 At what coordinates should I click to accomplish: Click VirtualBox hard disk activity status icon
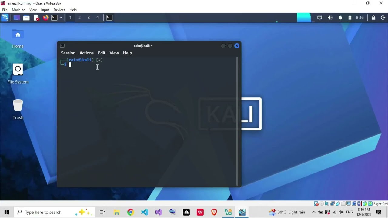coord(316,204)
